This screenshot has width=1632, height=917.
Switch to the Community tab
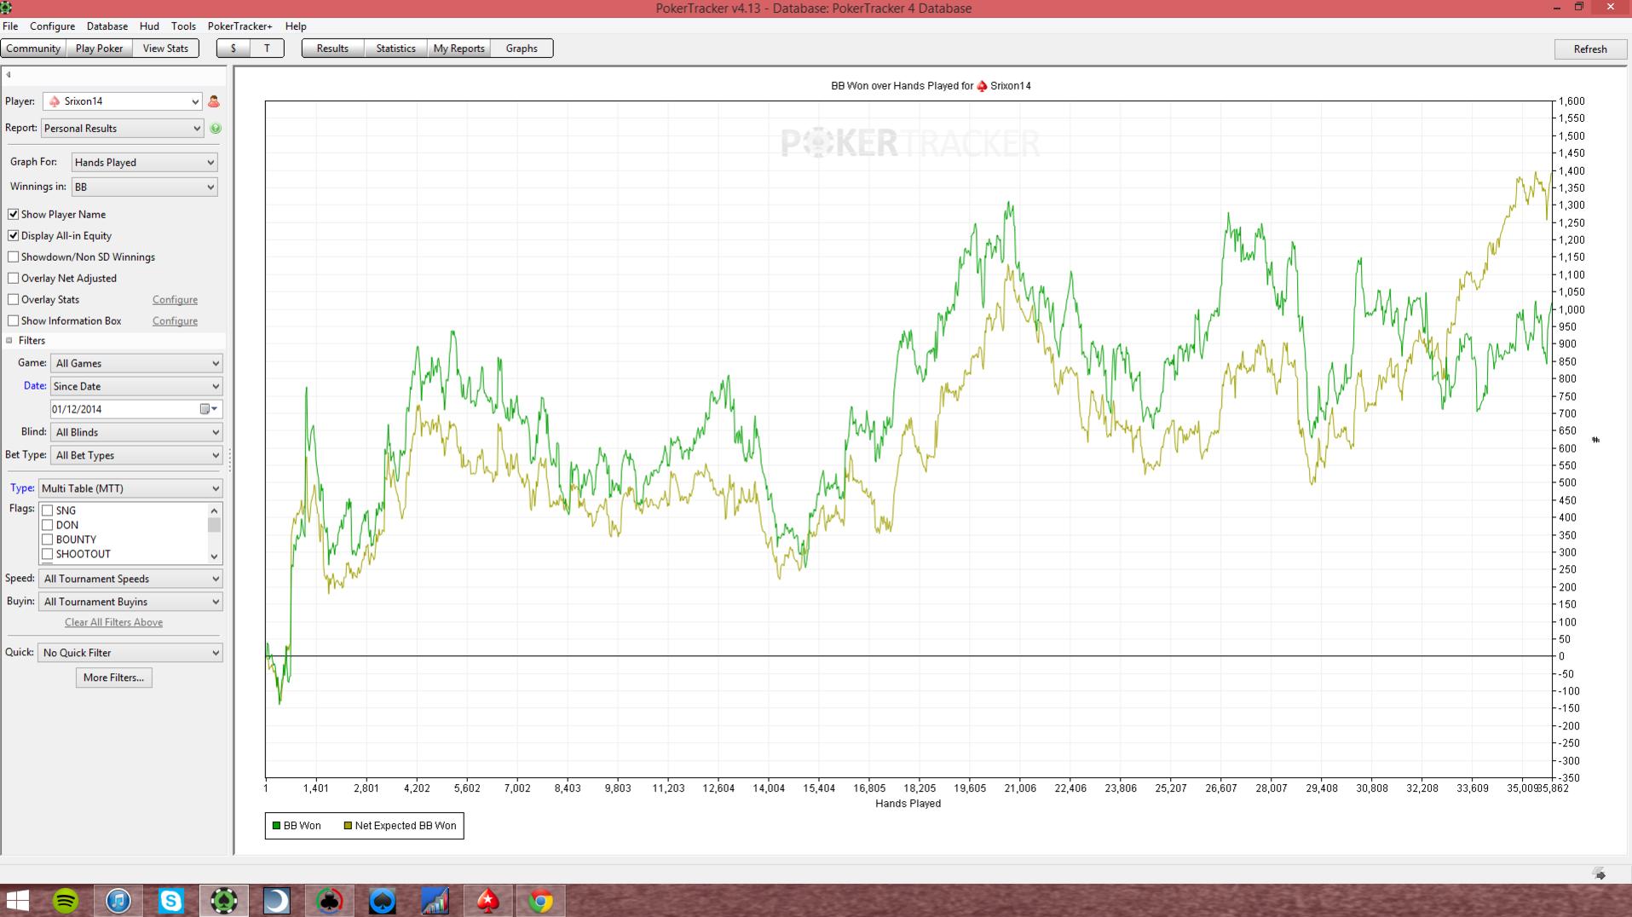point(33,49)
